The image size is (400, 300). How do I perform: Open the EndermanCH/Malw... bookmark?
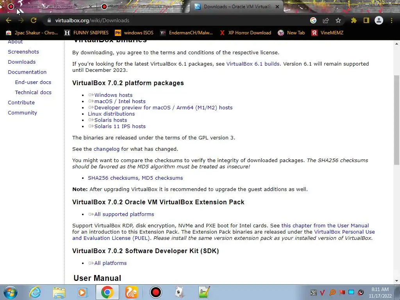(x=186, y=33)
